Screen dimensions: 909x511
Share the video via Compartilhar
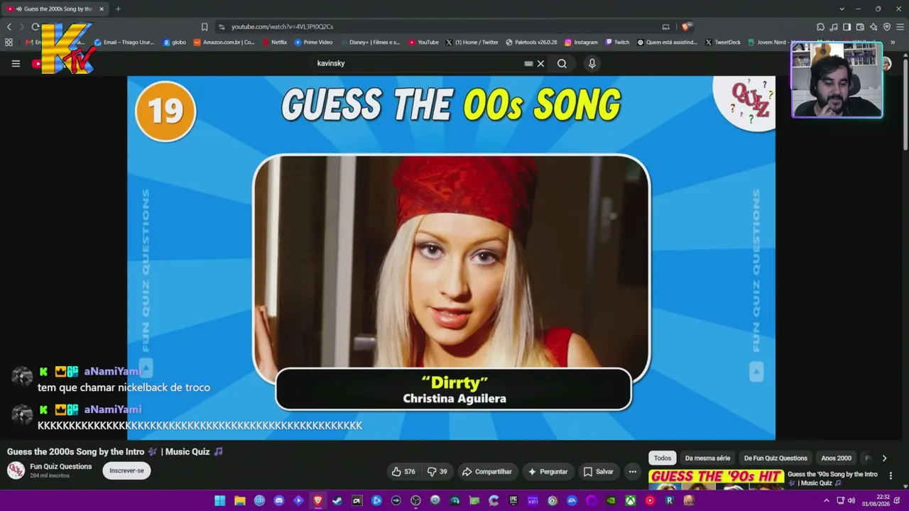click(486, 471)
